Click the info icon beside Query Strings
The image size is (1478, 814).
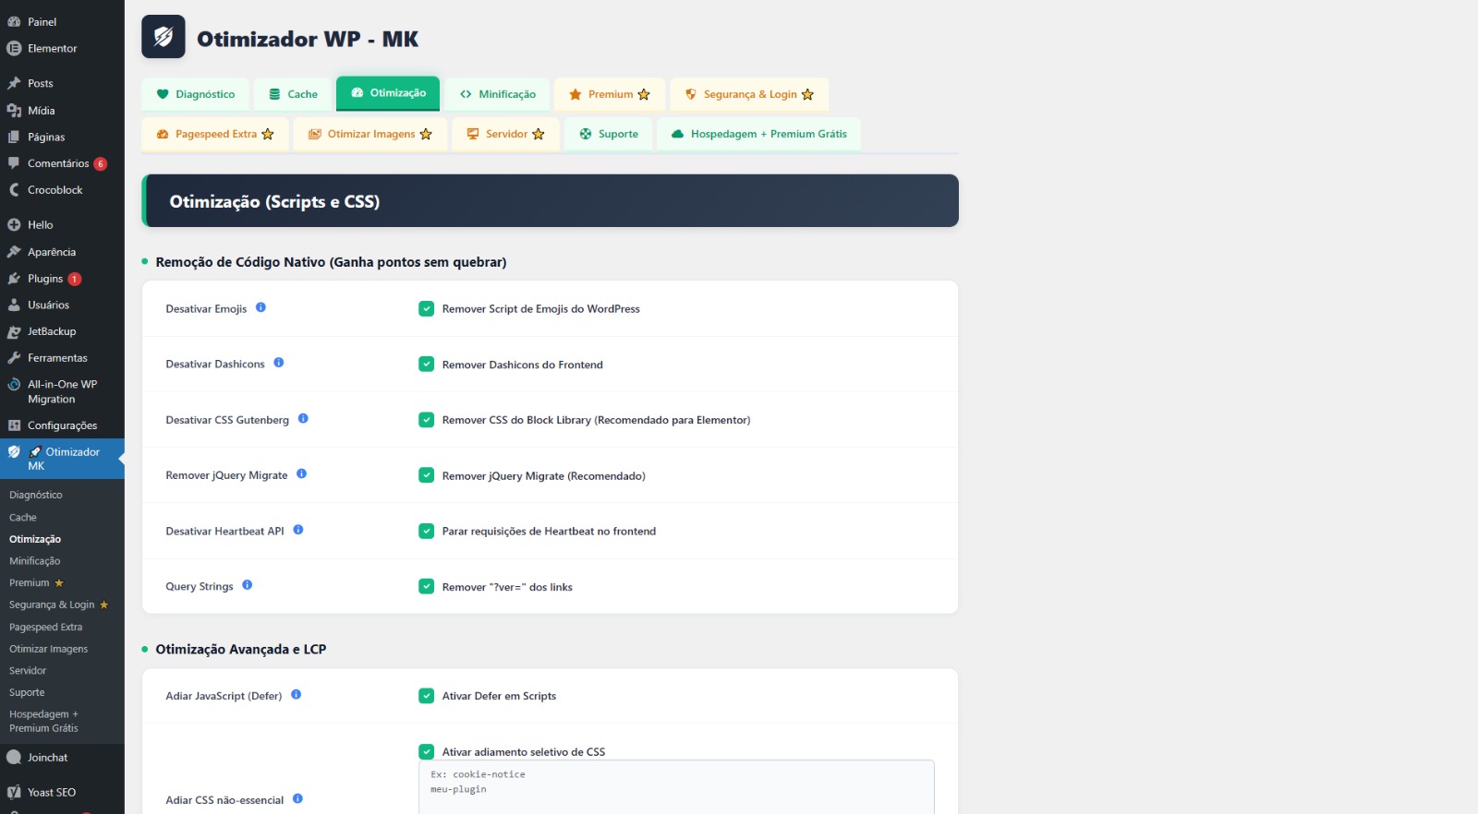[247, 585]
